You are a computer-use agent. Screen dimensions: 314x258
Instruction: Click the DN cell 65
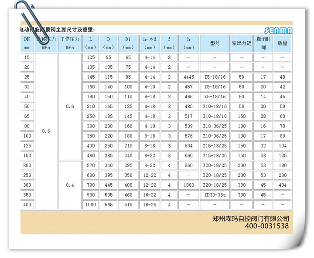27,116
